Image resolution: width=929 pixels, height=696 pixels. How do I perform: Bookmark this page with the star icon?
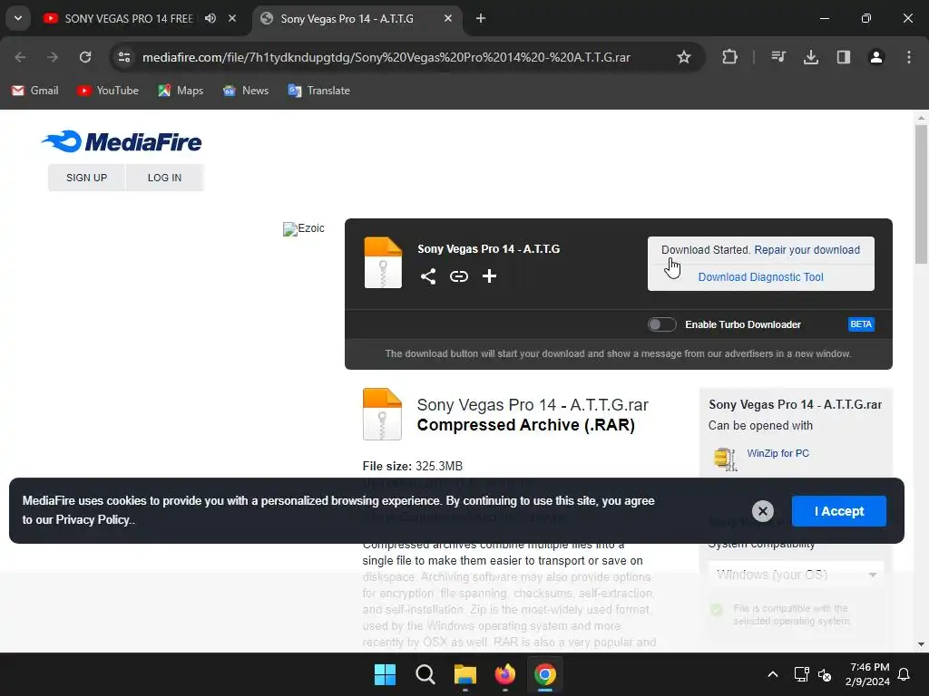coord(684,57)
